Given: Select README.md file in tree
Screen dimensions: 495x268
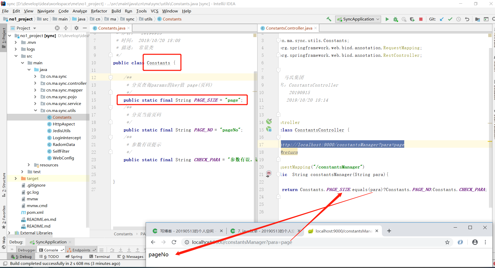Looking at the screenshot, I should pos(38,226).
